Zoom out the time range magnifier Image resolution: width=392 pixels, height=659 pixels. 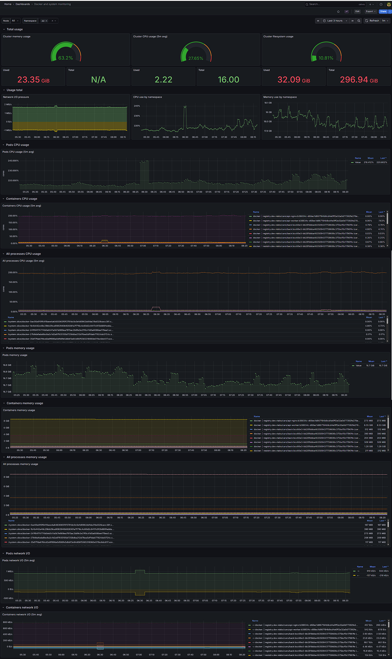(359, 21)
